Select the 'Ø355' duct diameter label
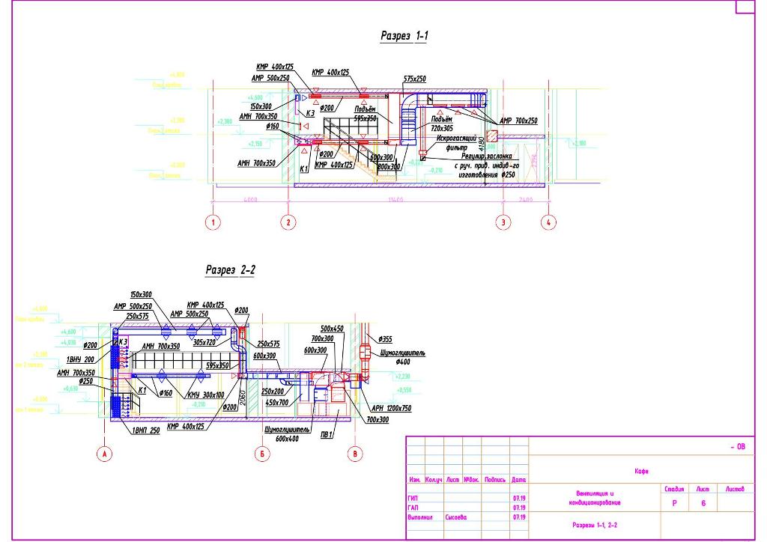The width and height of the screenshot is (767, 542). (385, 339)
